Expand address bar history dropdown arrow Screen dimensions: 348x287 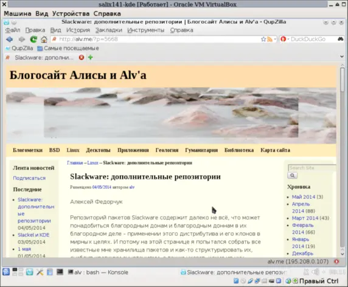click(275, 40)
